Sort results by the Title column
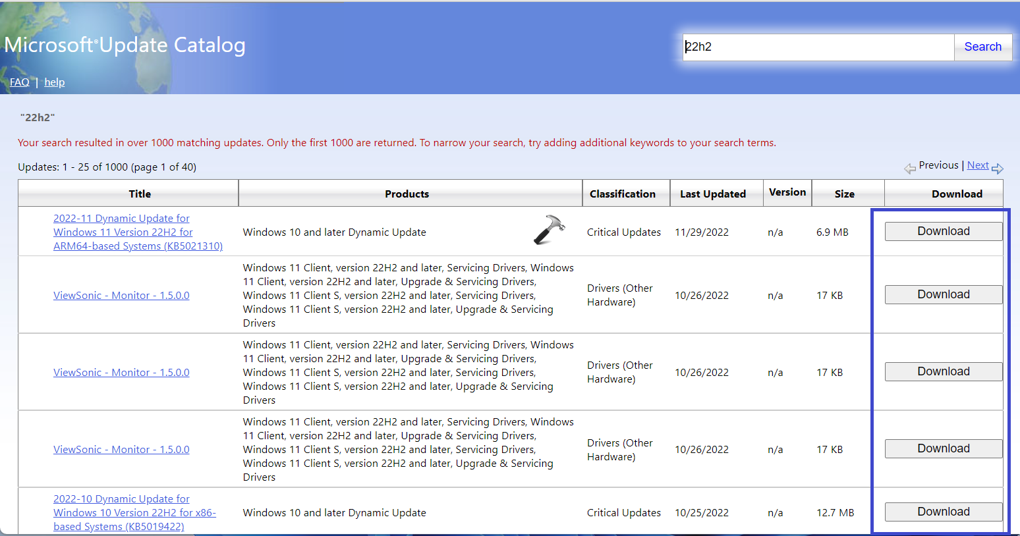This screenshot has width=1020, height=536. 140,194
